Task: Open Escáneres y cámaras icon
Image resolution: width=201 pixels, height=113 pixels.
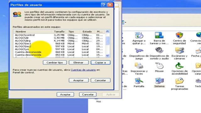Action: (179, 50)
